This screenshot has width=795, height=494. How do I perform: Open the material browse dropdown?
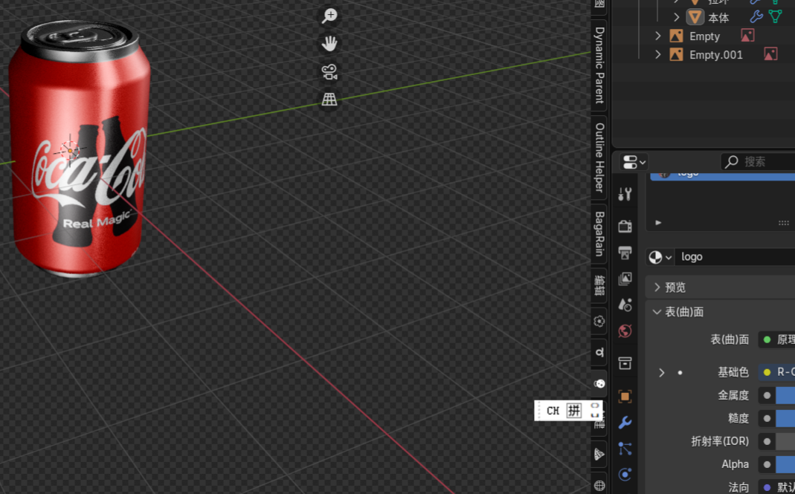pos(660,257)
